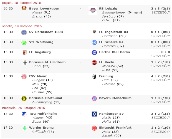Open SZCZEGÓŁY for Leverkusen vs Leipzig match
The image size is (172, 139).
[x=161, y=12]
